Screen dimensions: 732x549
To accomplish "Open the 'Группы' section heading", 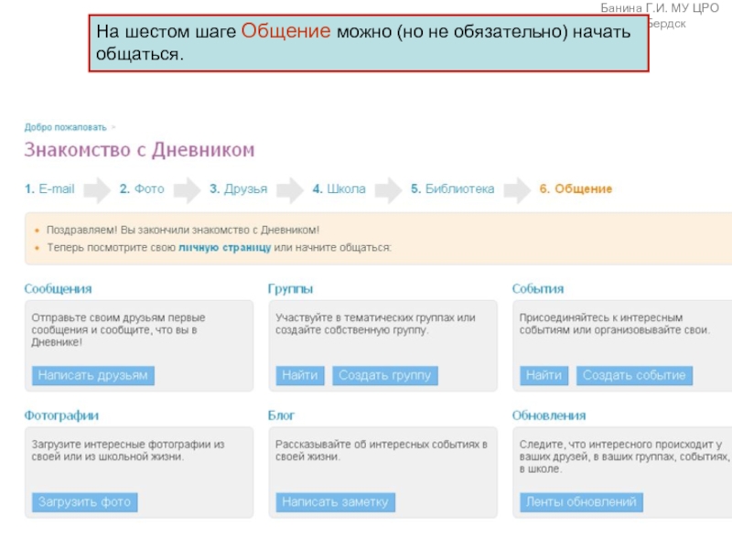I will (290, 289).
